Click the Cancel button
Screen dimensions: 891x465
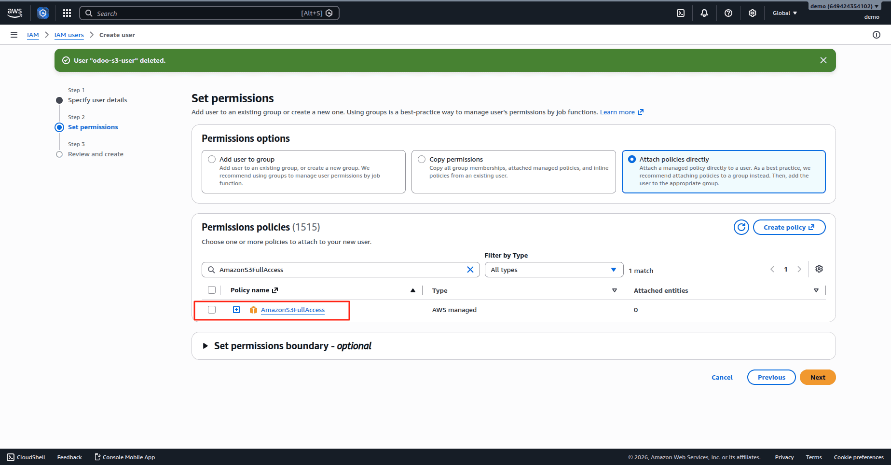(722, 377)
